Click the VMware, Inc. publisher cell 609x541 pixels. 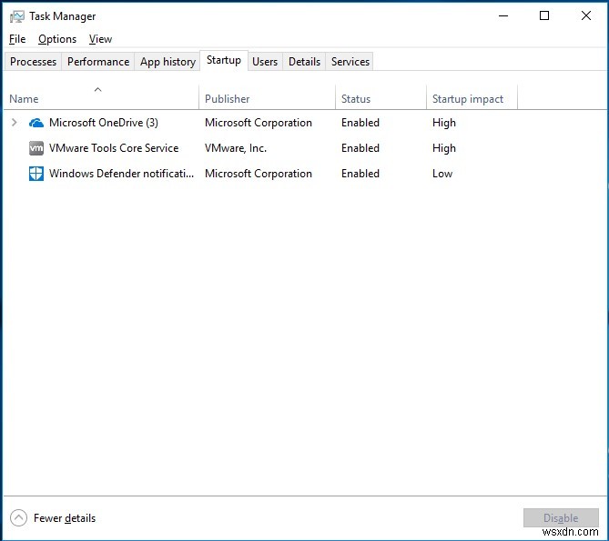(236, 148)
